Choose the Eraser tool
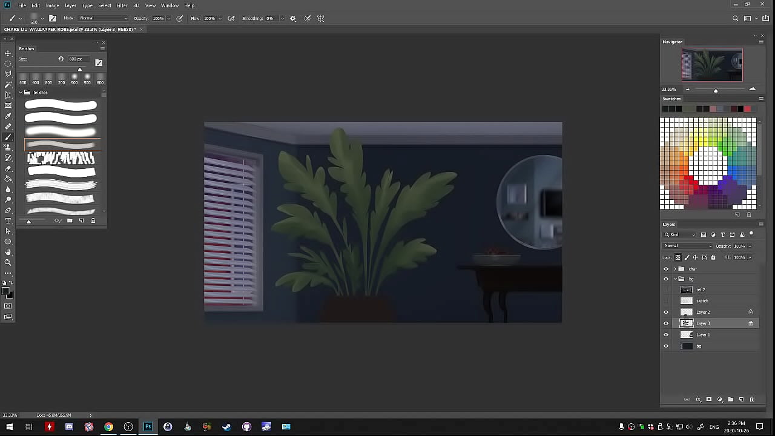The height and width of the screenshot is (436, 775). 8,168
